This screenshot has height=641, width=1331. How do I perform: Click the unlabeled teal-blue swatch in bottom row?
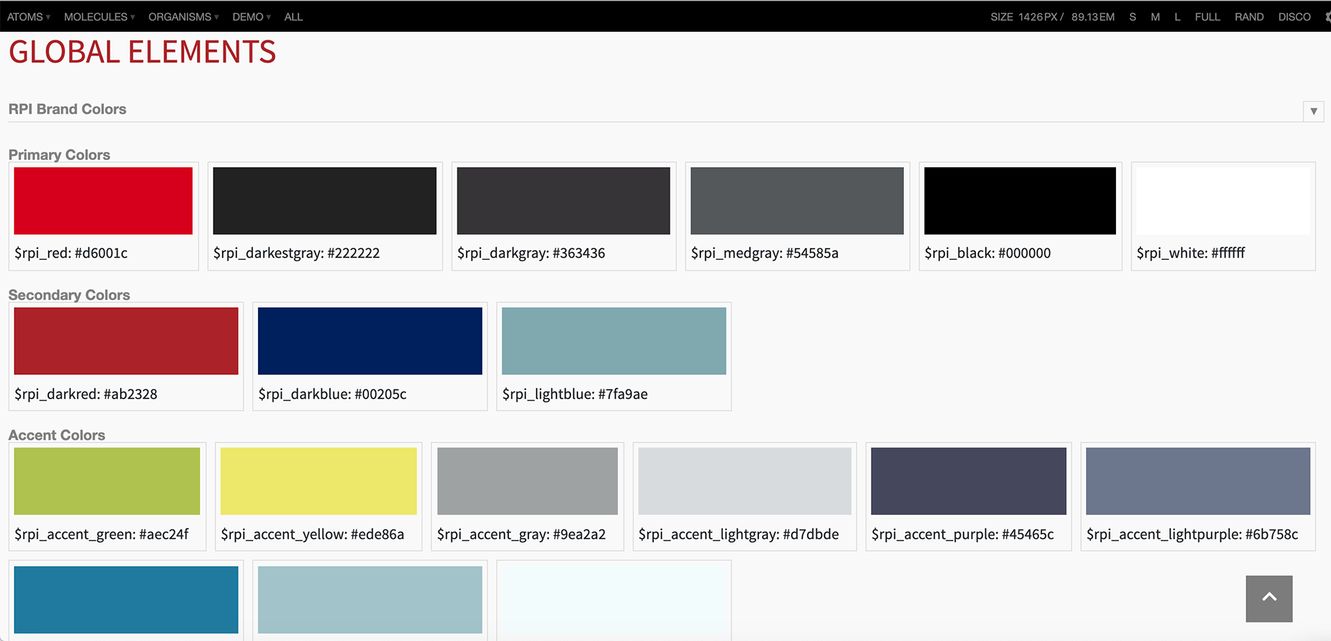pyautogui.click(x=126, y=599)
